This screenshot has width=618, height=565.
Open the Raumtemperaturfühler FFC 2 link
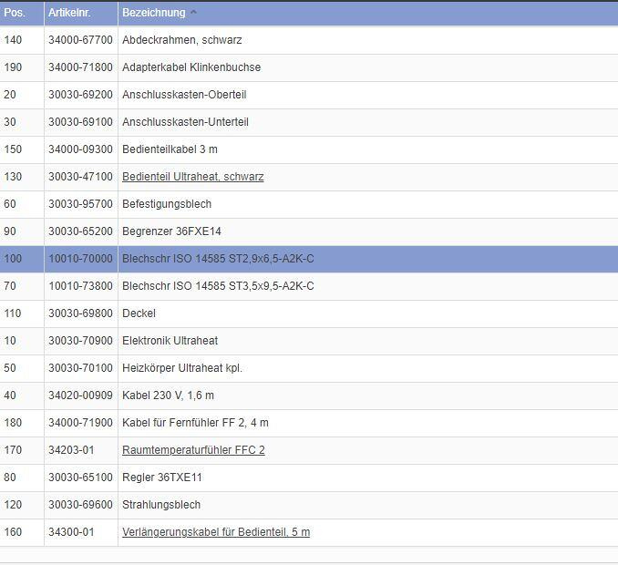[x=193, y=450]
